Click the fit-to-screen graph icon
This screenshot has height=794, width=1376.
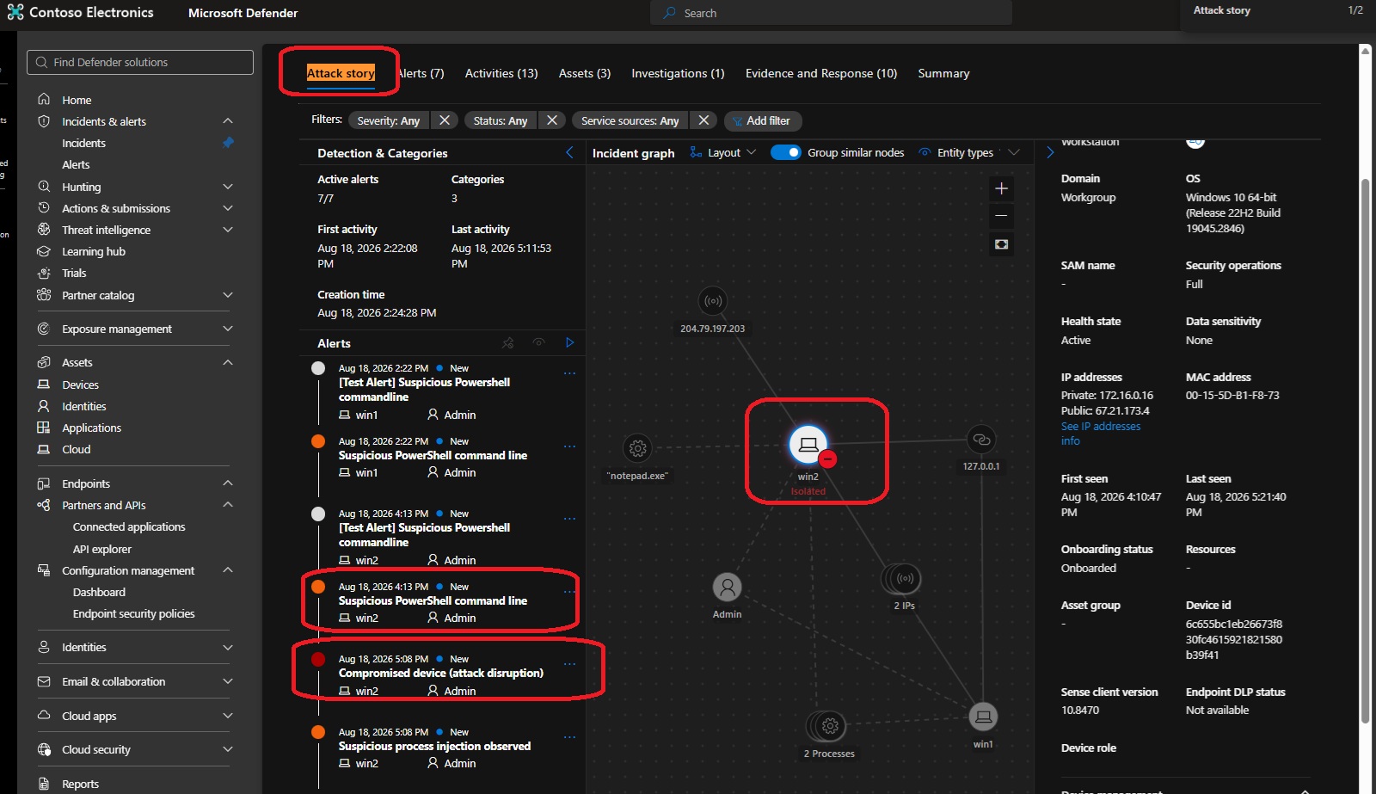pyautogui.click(x=1001, y=244)
